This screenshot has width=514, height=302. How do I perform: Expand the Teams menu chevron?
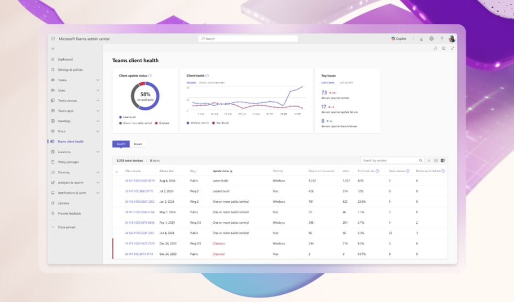point(98,80)
